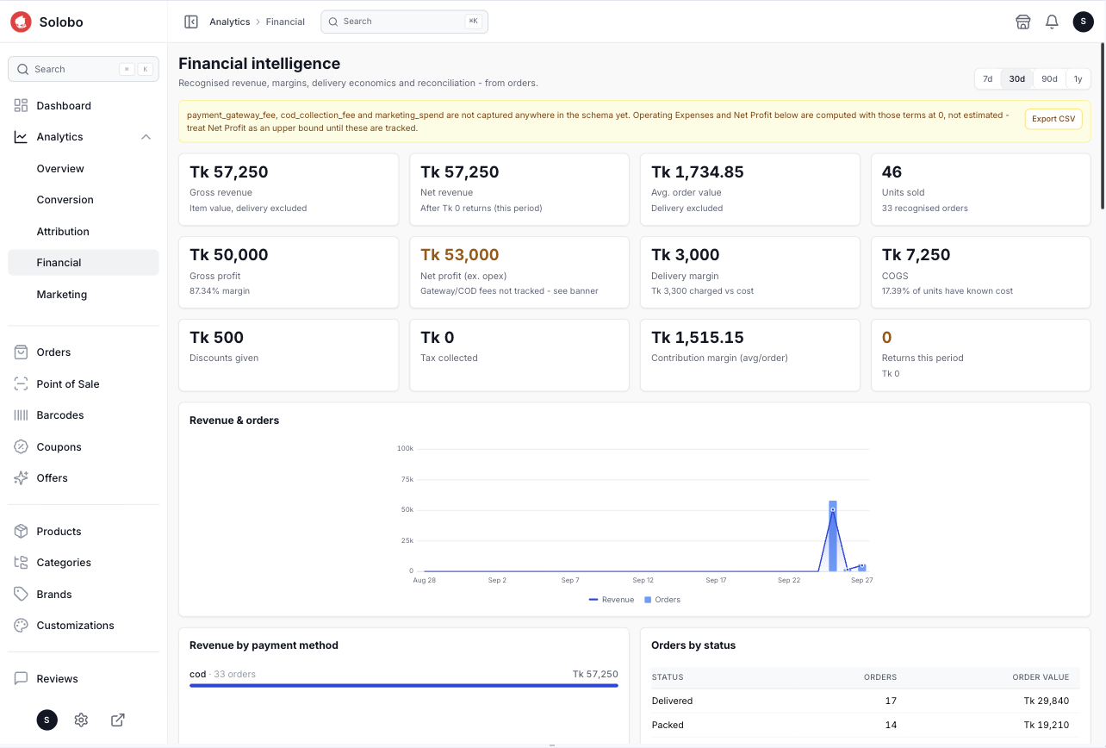Open Products box icon

tap(22, 532)
